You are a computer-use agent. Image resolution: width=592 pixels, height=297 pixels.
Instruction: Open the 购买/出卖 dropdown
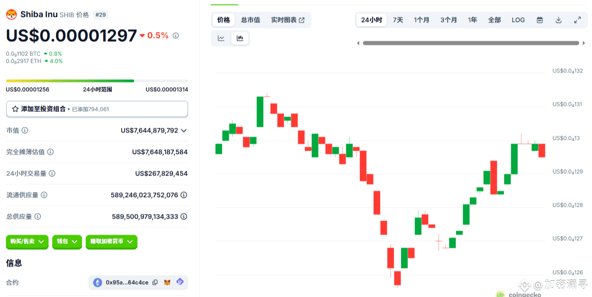click(27, 241)
